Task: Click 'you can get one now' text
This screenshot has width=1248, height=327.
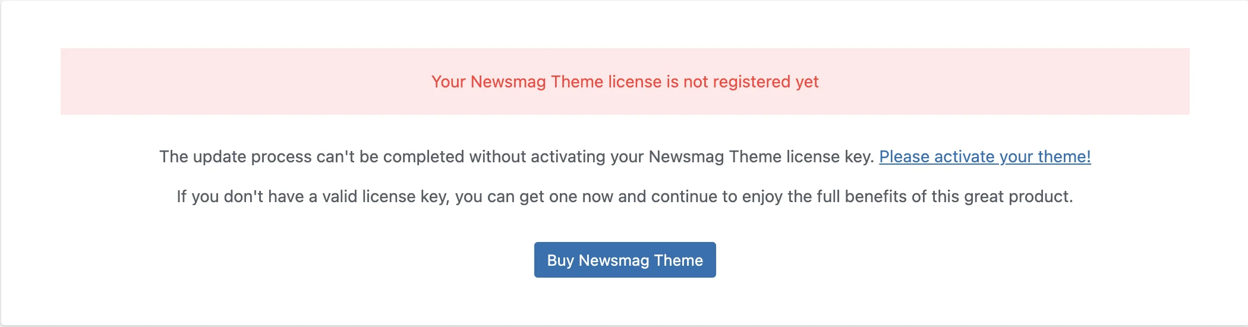Action: pos(534,197)
